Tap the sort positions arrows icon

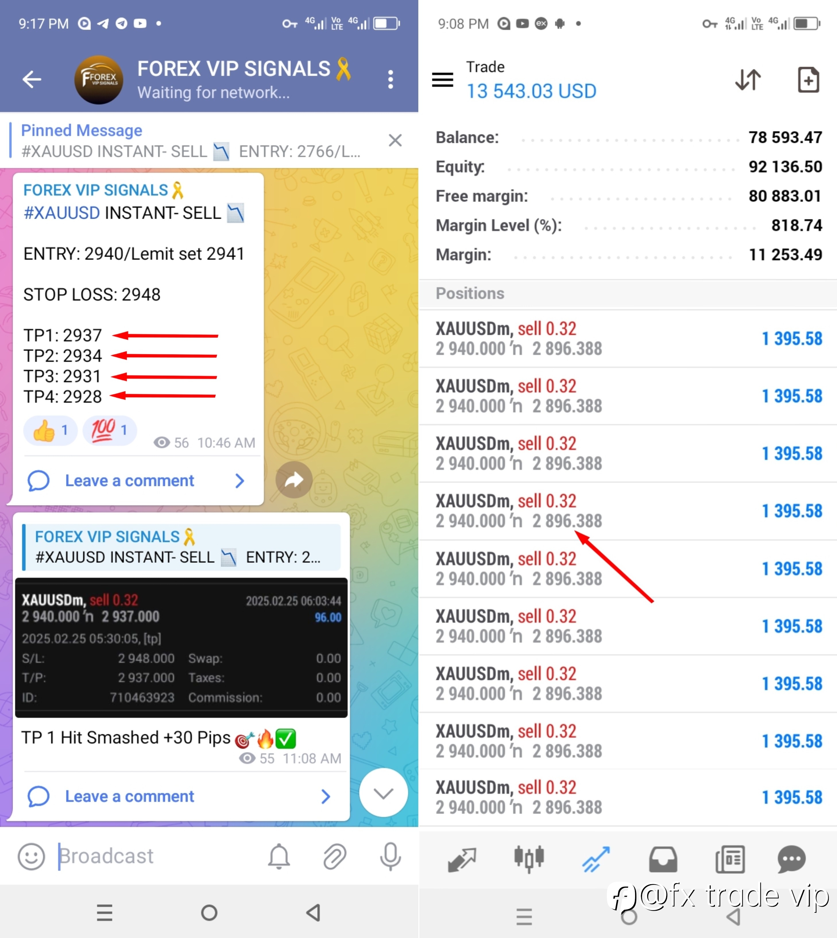click(x=748, y=80)
